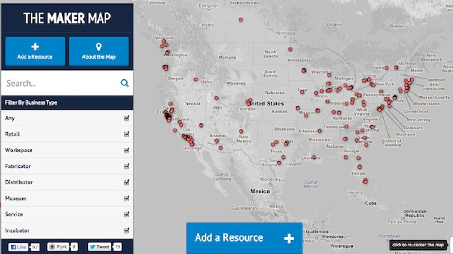Toggle the Fabricator filter checkbox
This screenshot has width=453, height=254.
(126, 166)
